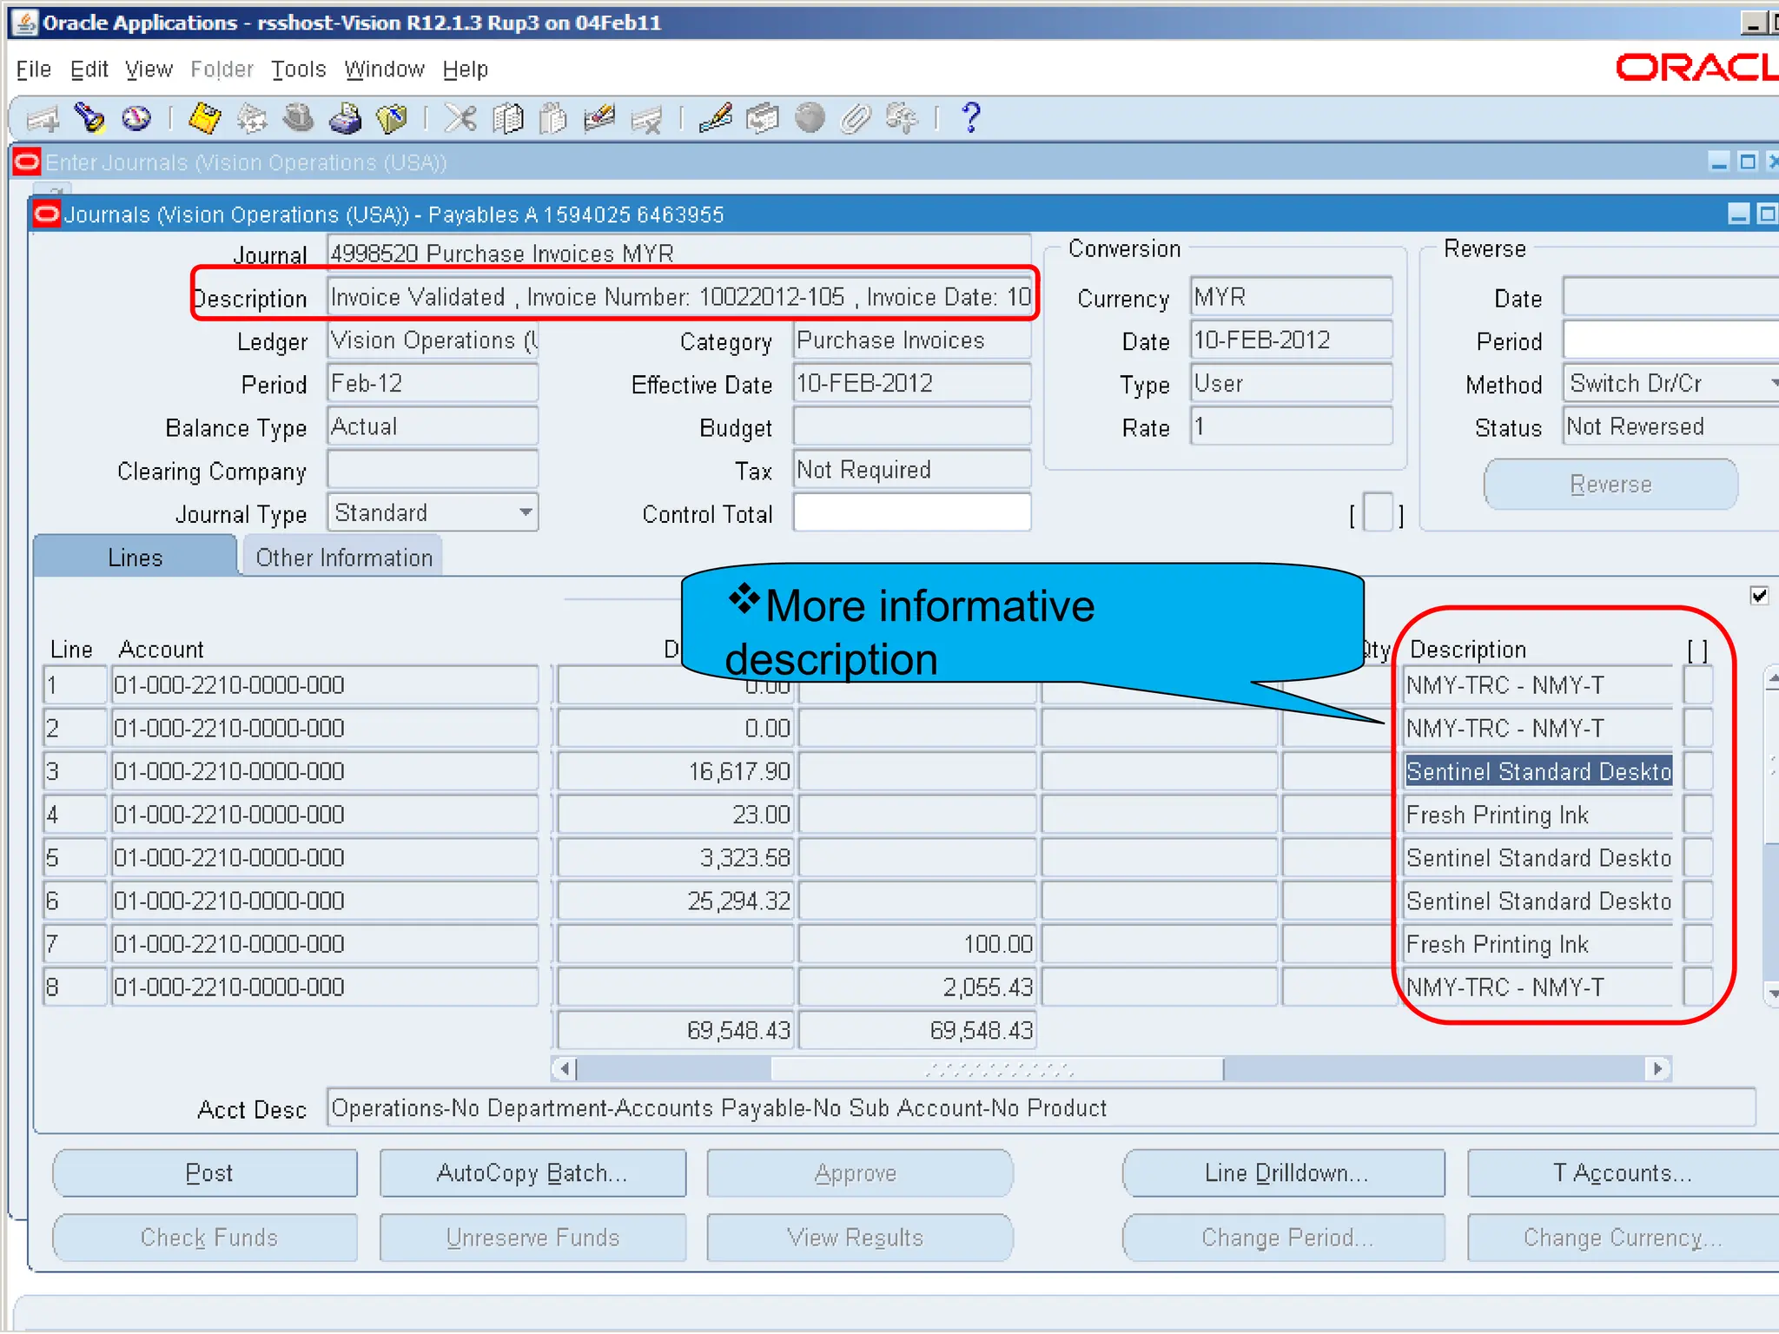Open the Navigator compass icon
This screenshot has width=1779, height=1334.
[136, 118]
